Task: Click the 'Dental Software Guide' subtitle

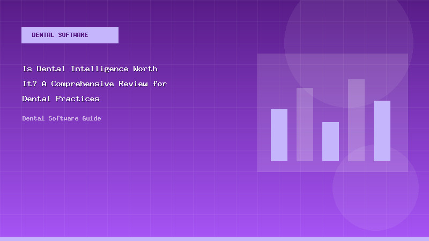Action: (x=62, y=118)
